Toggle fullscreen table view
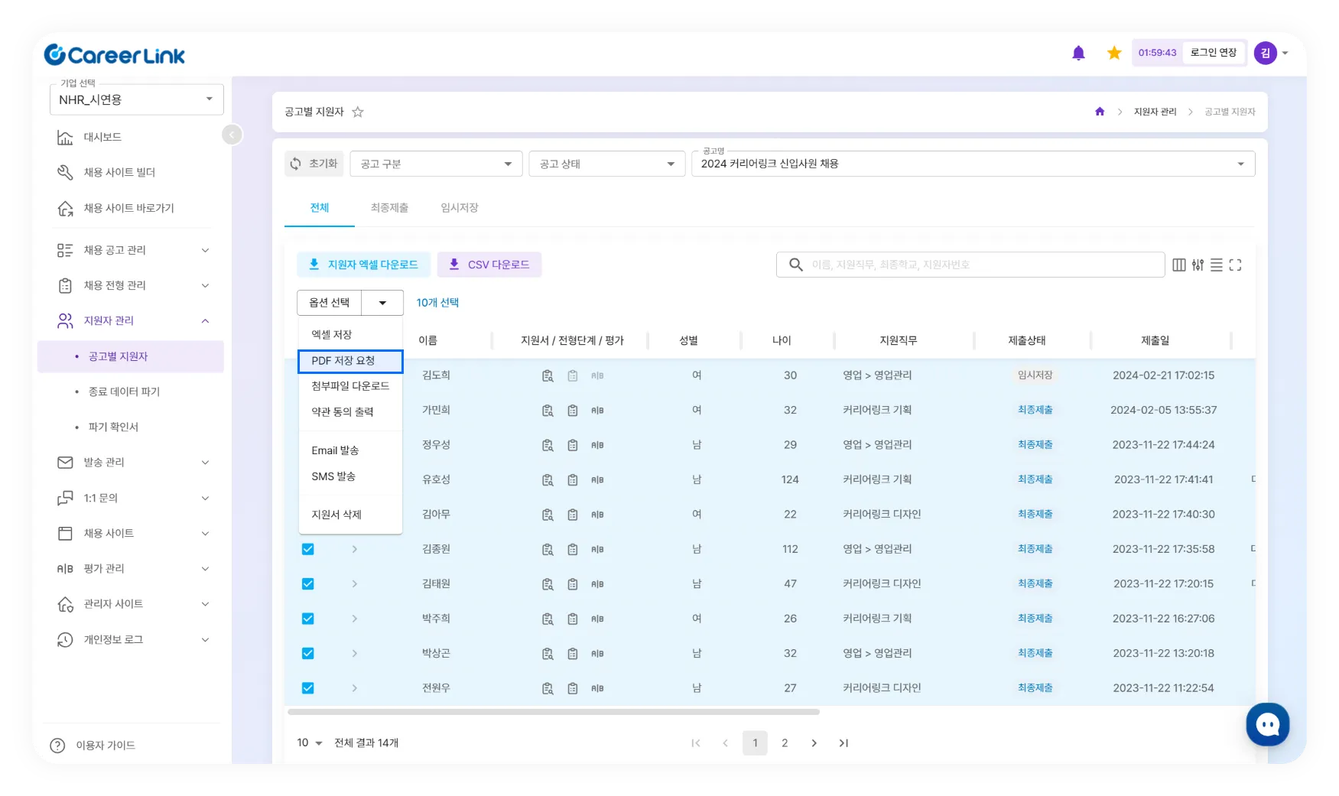The height and width of the screenshot is (796, 1339). pyautogui.click(x=1235, y=265)
